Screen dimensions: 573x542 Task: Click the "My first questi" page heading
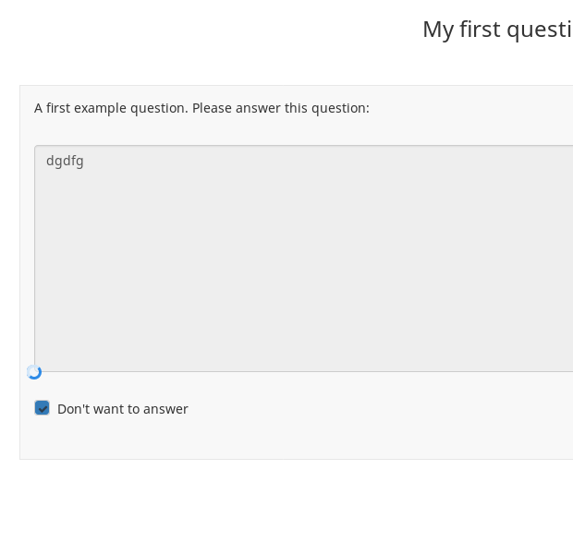[x=496, y=30]
